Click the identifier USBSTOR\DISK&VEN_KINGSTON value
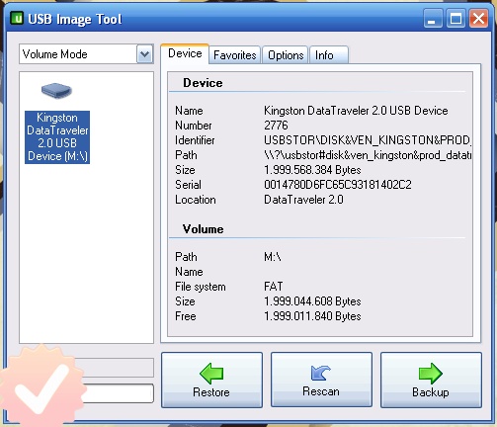Screen dimensions: 497x427 pos(368,140)
